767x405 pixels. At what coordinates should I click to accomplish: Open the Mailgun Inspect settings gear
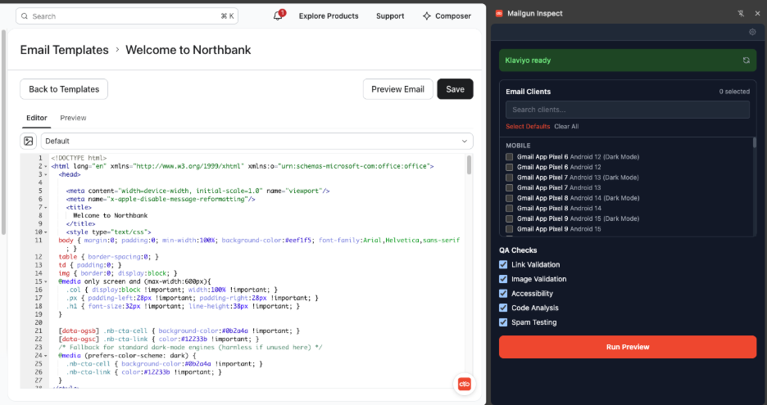(x=752, y=32)
